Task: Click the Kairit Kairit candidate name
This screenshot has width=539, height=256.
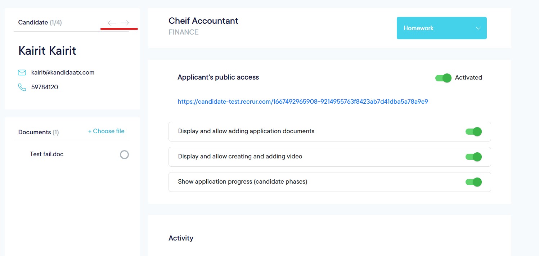Action: pyautogui.click(x=47, y=51)
